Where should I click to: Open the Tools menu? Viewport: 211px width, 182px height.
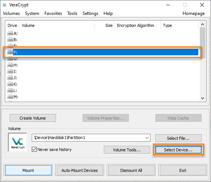(72, 13)
